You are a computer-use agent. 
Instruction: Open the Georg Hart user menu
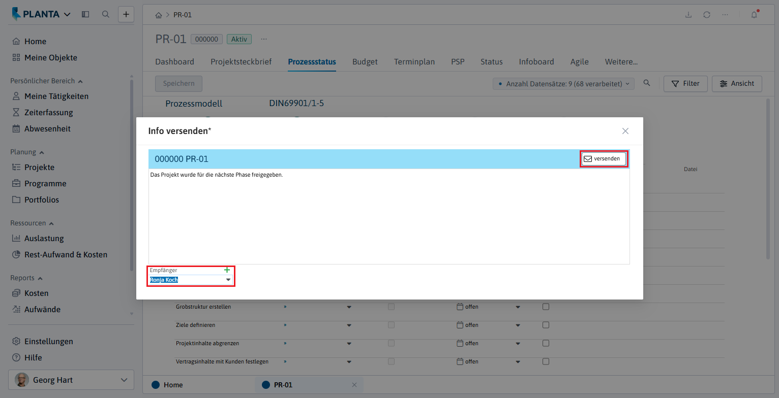tap(71, 380)
